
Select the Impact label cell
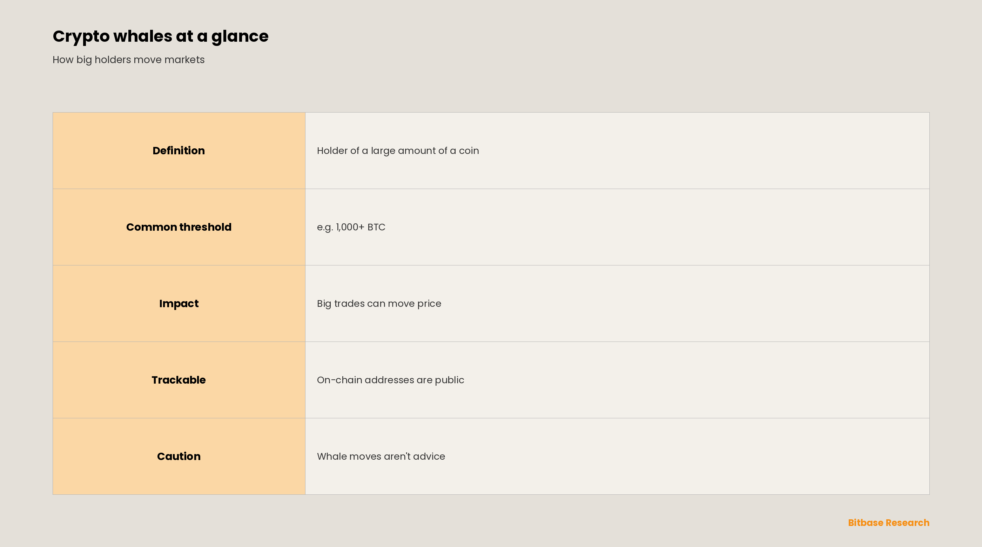coord(179,303)
